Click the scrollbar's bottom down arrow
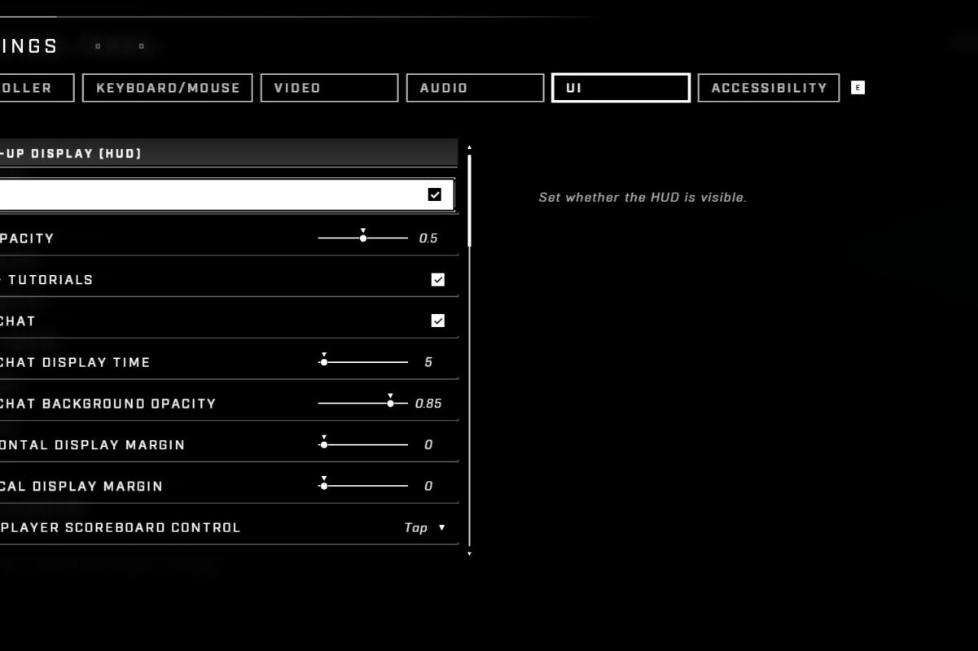This screenshot has width=978, height=651. coord(469,553)
